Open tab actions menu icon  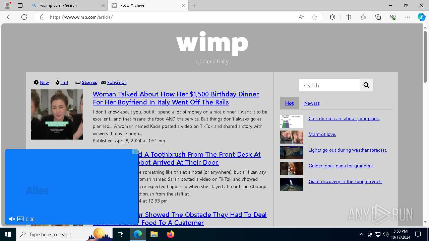[x=20, y=5]
